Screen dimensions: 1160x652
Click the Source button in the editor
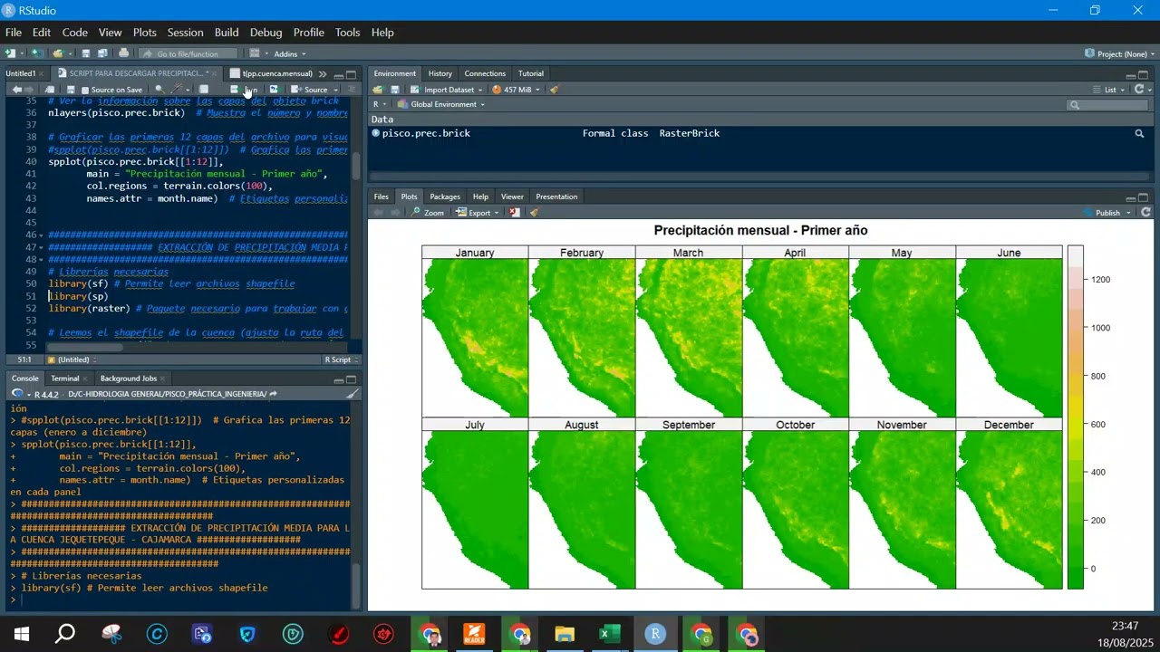(x=310, y=90)
